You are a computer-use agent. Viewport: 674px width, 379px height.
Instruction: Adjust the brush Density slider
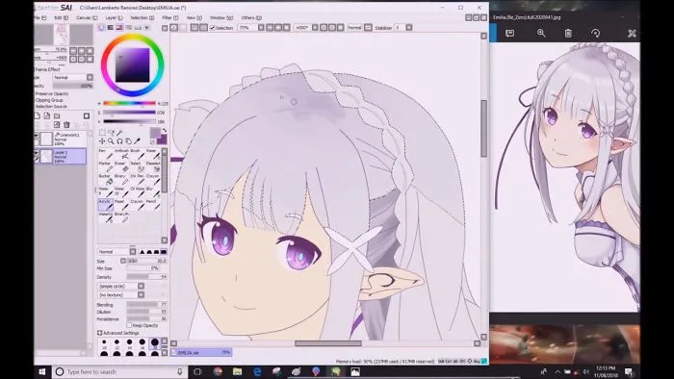[146, 277]
